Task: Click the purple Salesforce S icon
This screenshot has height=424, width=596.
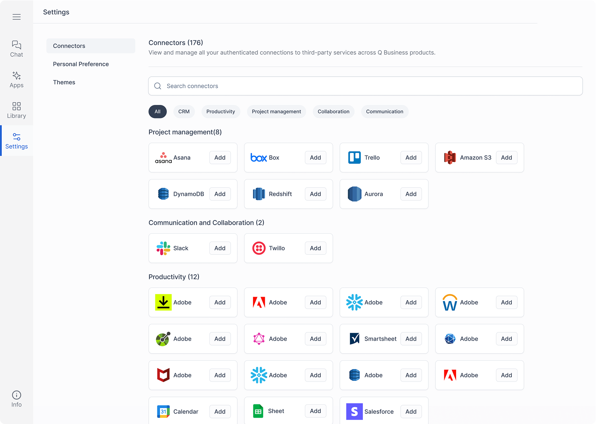Action: coord(354,412)
